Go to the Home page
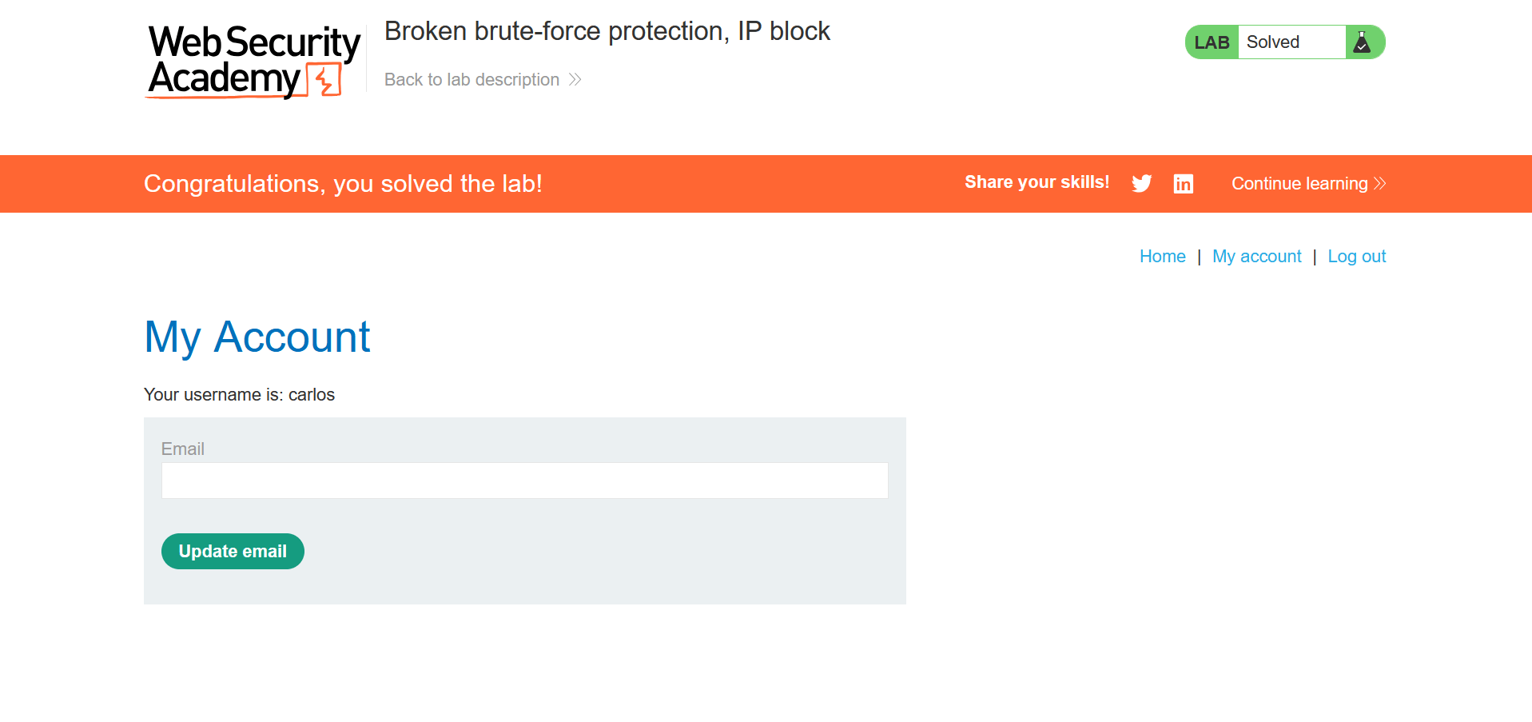 click(1162, 257)
